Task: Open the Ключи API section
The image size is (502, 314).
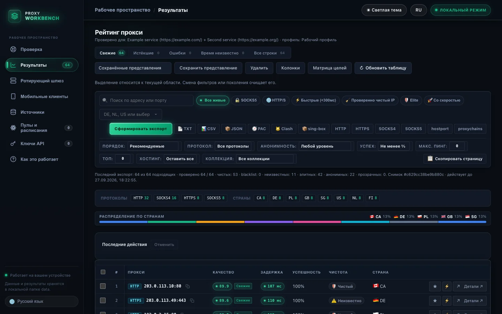Action: pos(41,143)
